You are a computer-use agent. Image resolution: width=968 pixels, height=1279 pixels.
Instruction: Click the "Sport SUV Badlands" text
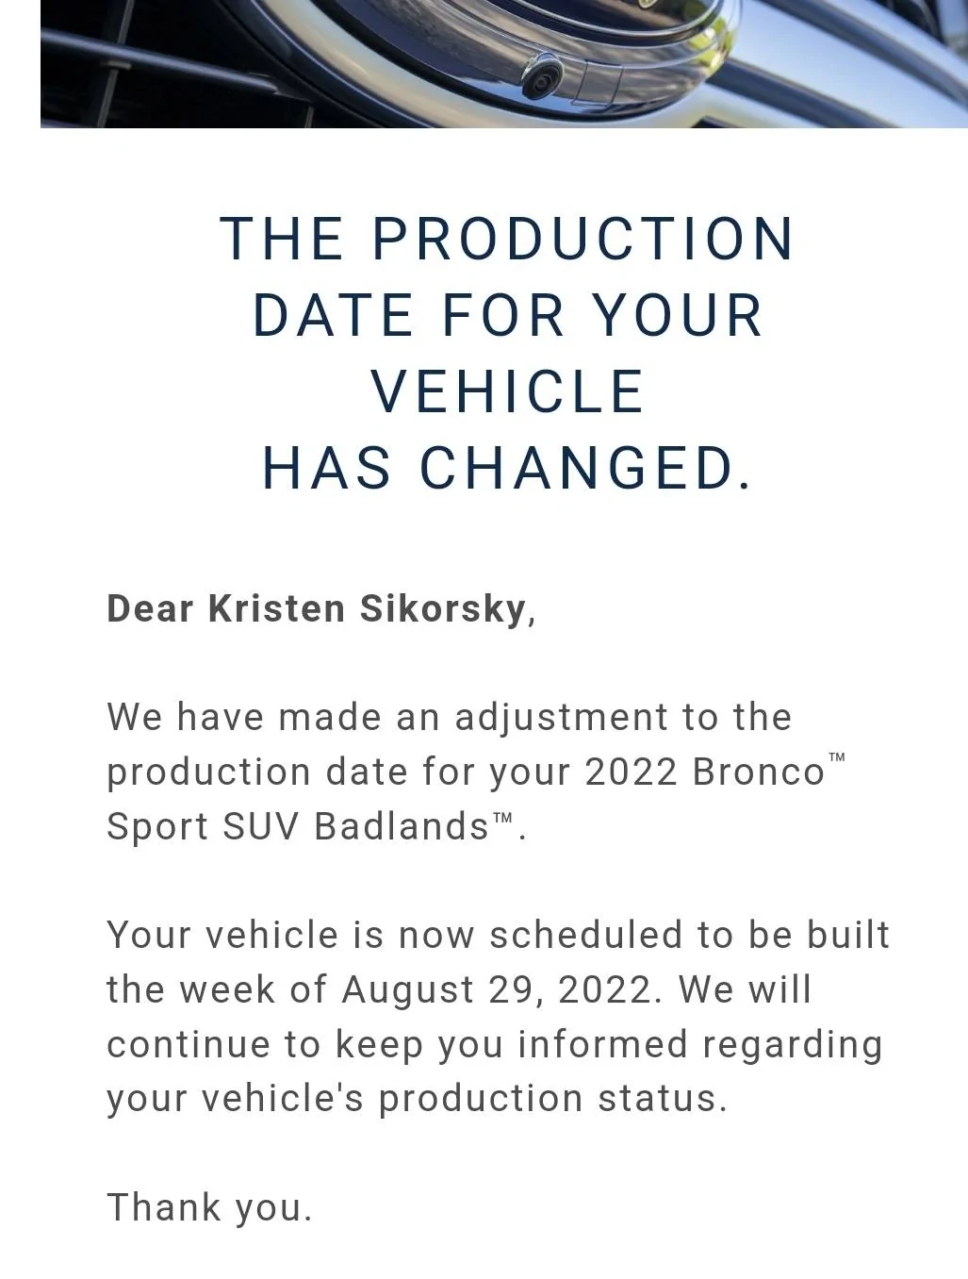tap(297, 826)
